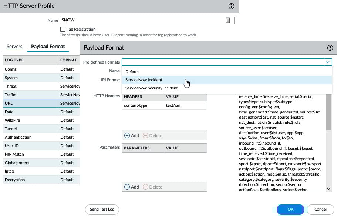
Task: Select the URL log type row
Action: 41,103
